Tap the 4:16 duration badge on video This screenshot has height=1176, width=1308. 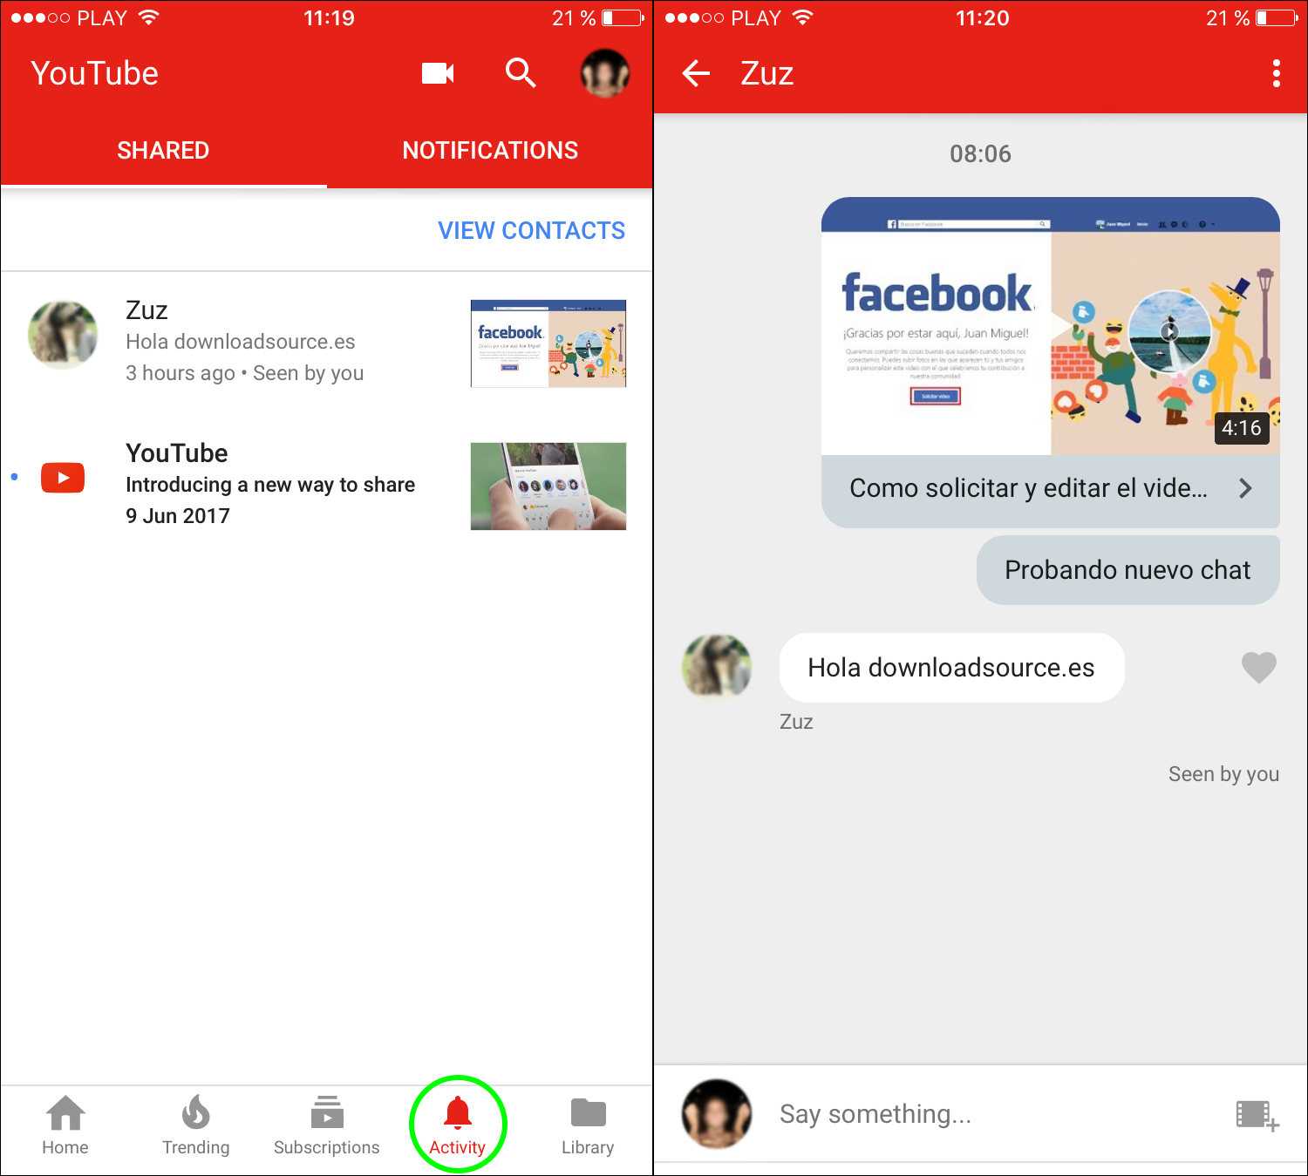coord(1242,428)
